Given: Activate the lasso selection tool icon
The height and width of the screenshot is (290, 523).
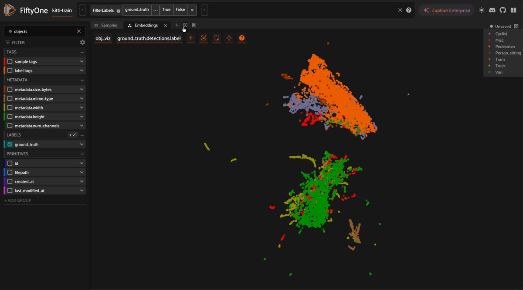Looking at the screenshot, I should point(216,38).
